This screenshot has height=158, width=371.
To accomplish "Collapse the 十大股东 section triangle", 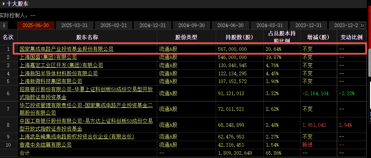I will [x=3, y=4].
